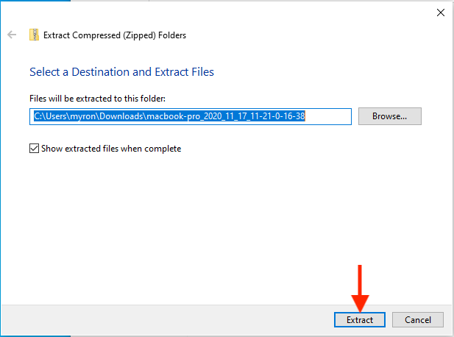
Task: Click the 'Files will be extracted to this folder:' label
Action: 97,99
